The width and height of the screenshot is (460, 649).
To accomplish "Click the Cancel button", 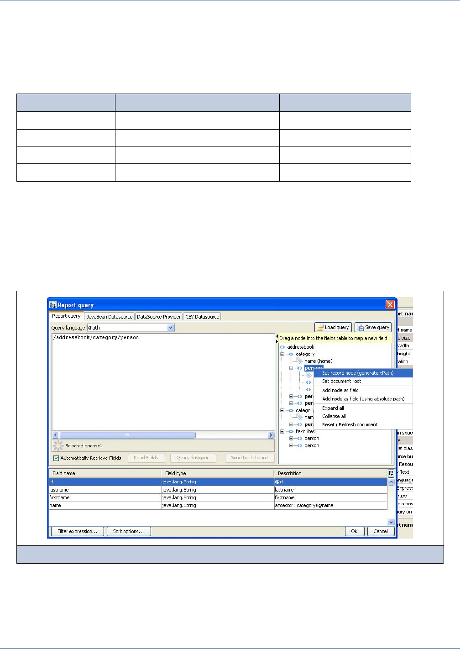I will coord(381,531).
